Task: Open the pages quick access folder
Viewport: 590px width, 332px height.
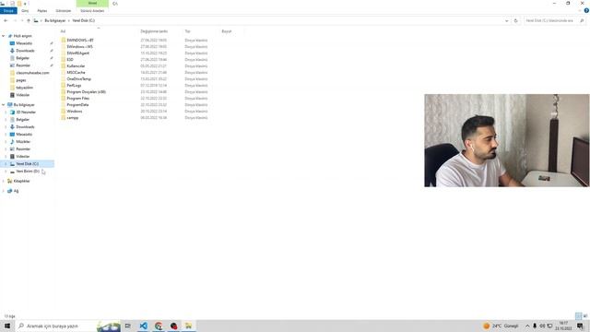Action: pos(21,80)
